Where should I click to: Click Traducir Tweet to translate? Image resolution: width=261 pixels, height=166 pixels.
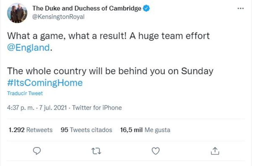click(x=25, y=93)
